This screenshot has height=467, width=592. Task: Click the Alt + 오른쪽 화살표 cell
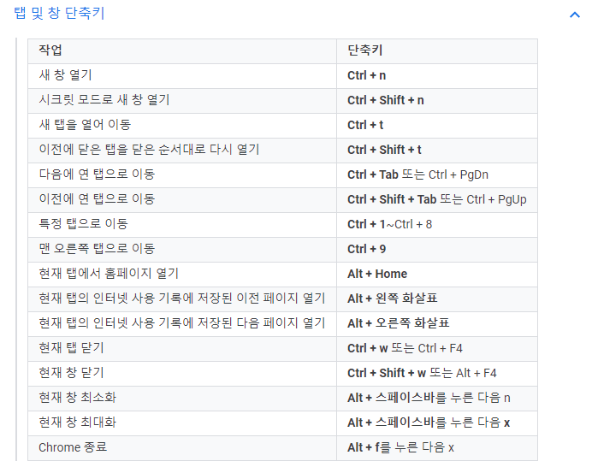(x=437, y=323)
